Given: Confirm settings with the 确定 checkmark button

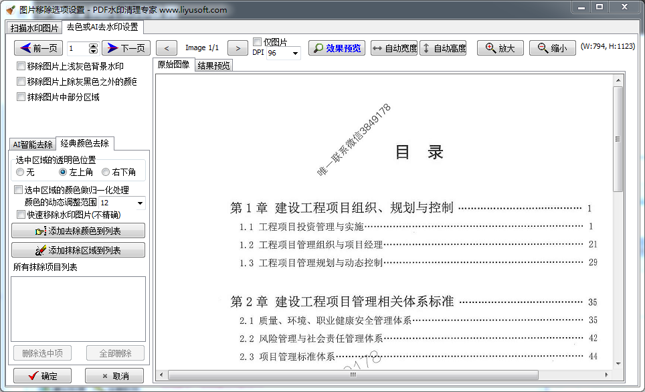Looking at the screenshot, I should 41,375.
